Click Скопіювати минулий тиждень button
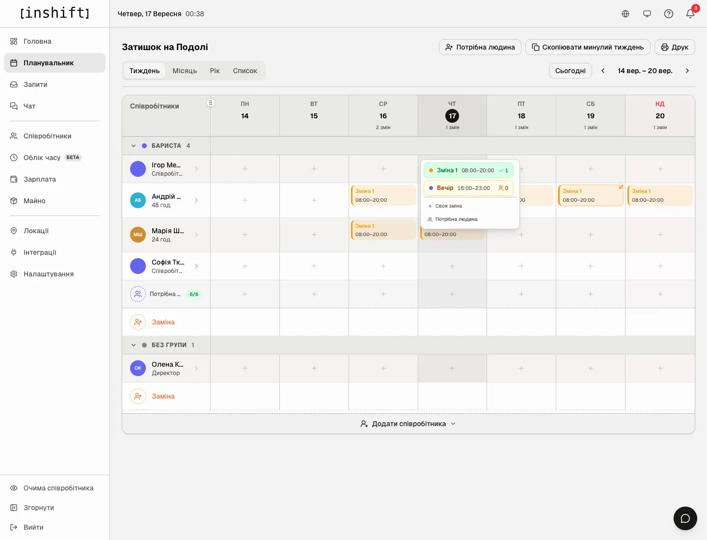 pos(588,47)
